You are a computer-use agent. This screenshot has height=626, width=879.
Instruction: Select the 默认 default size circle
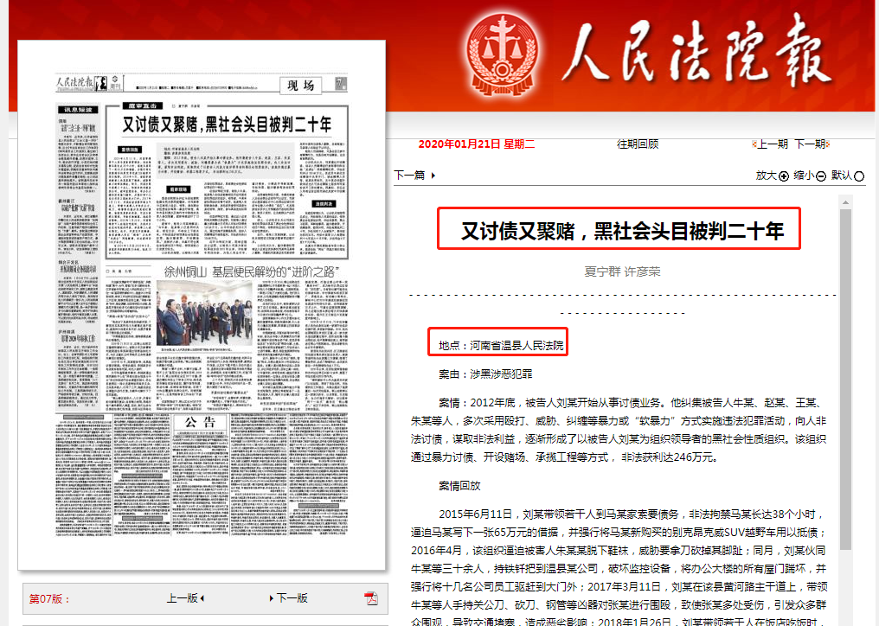tap(859, 176)
